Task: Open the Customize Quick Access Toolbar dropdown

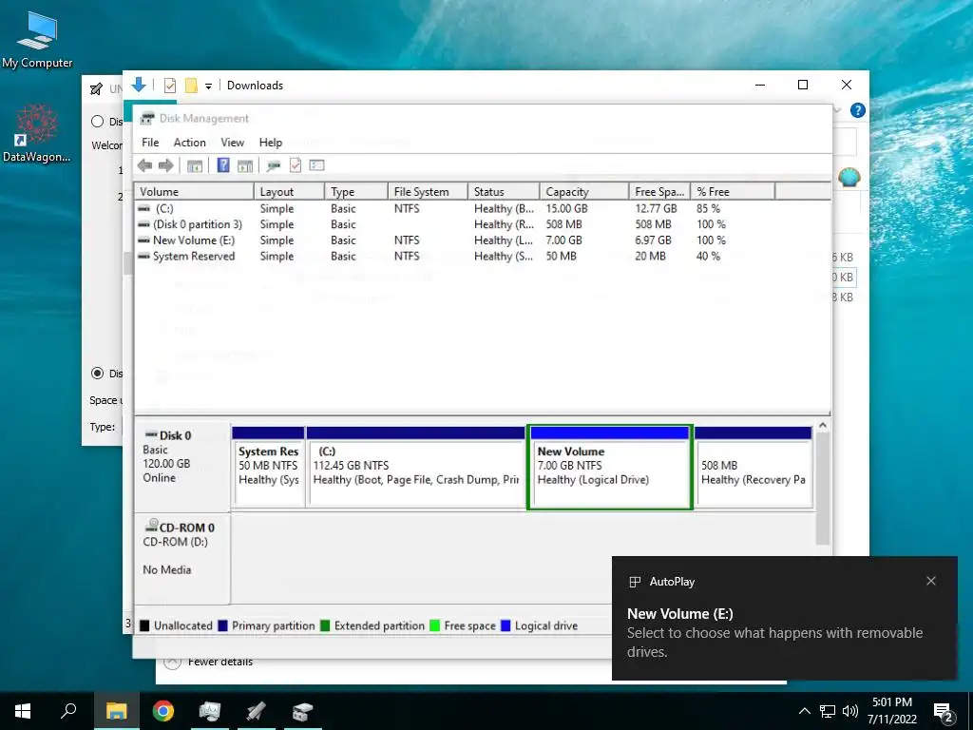Action: click(x=208, y=86)
